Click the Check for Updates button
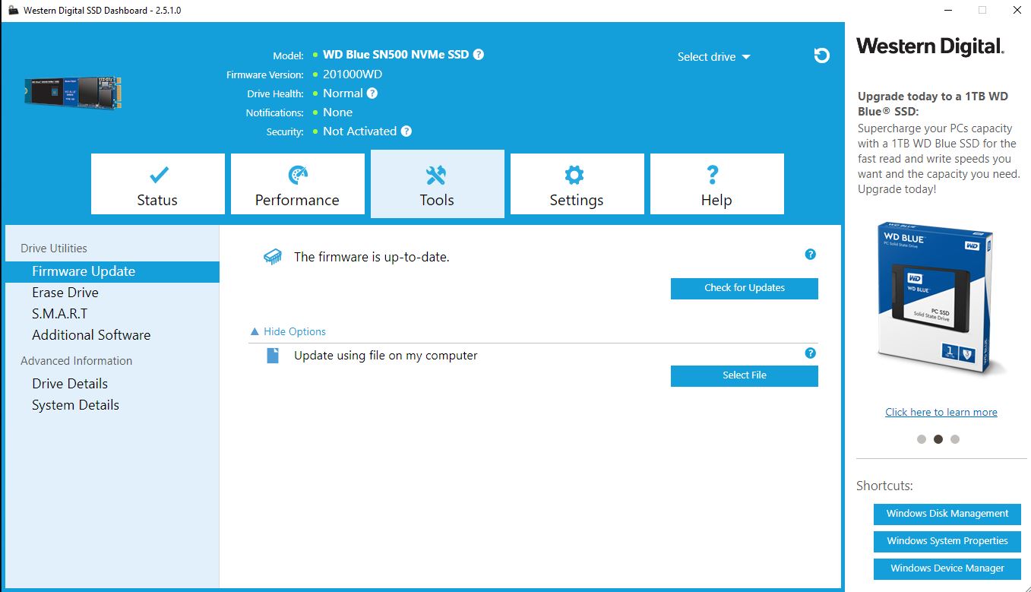Image resolution: width=1031 pixels, height=592 pixels. coord(745,288)
